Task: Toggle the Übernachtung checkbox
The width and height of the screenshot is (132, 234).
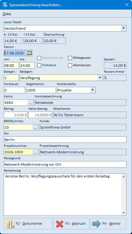Action: (x=39, y=58)
